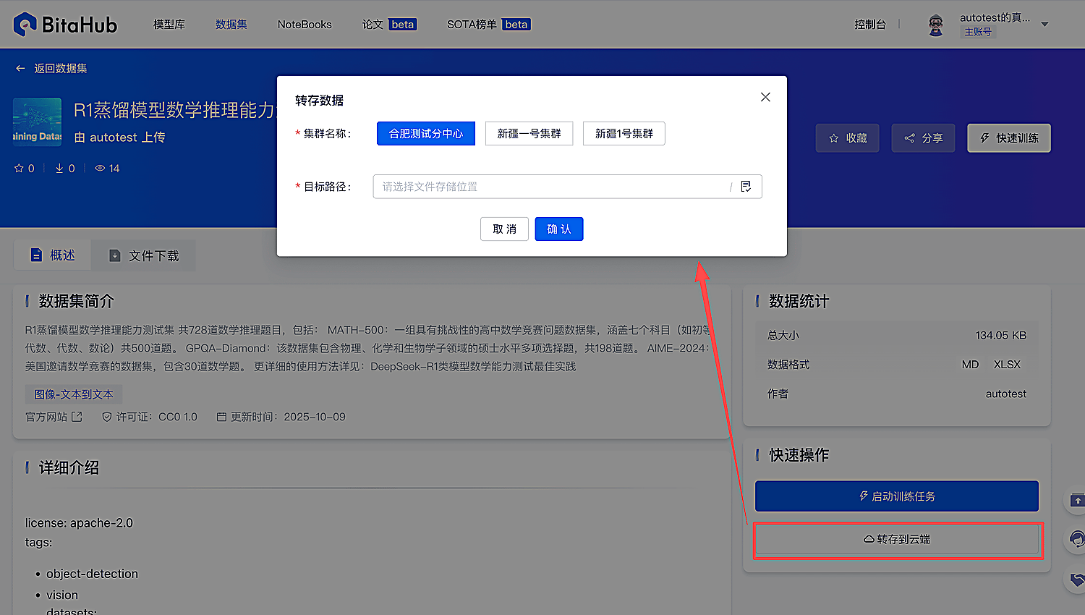Screen dimensions: 1085x615
Task: Select 合肥测试分中心 cluster
Action: click(x=426, y=134)
